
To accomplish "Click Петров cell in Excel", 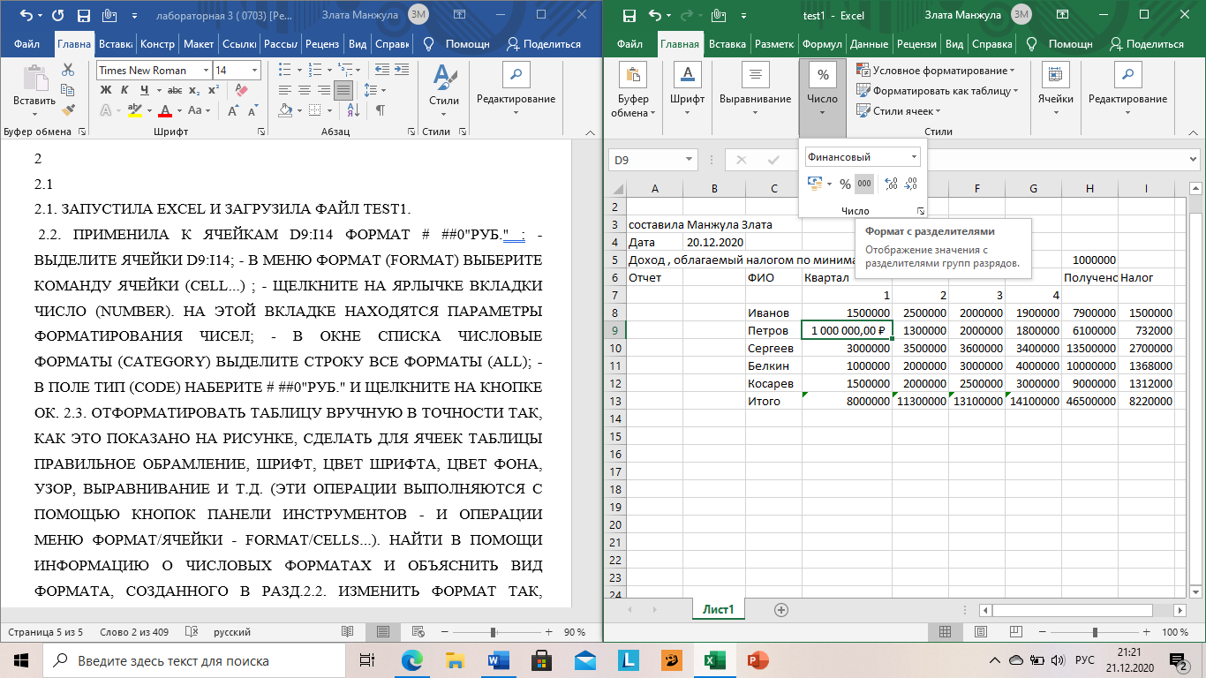I will [x=773, y=329].
